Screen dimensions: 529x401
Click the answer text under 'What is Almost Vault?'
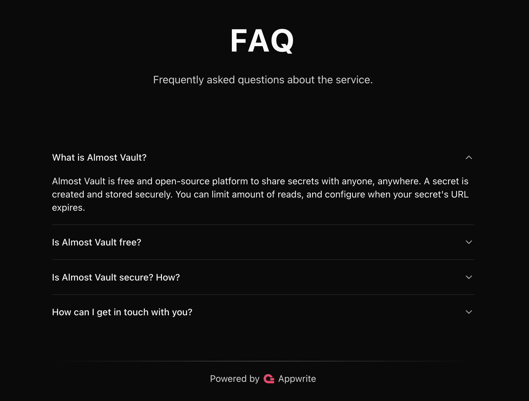[x=260, y=194]
